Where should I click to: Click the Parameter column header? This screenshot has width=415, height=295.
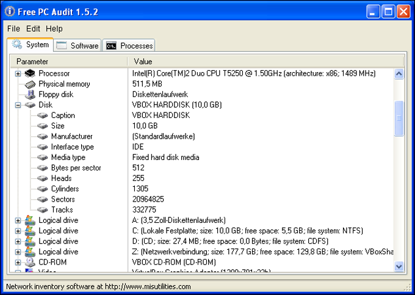[69, 62]
